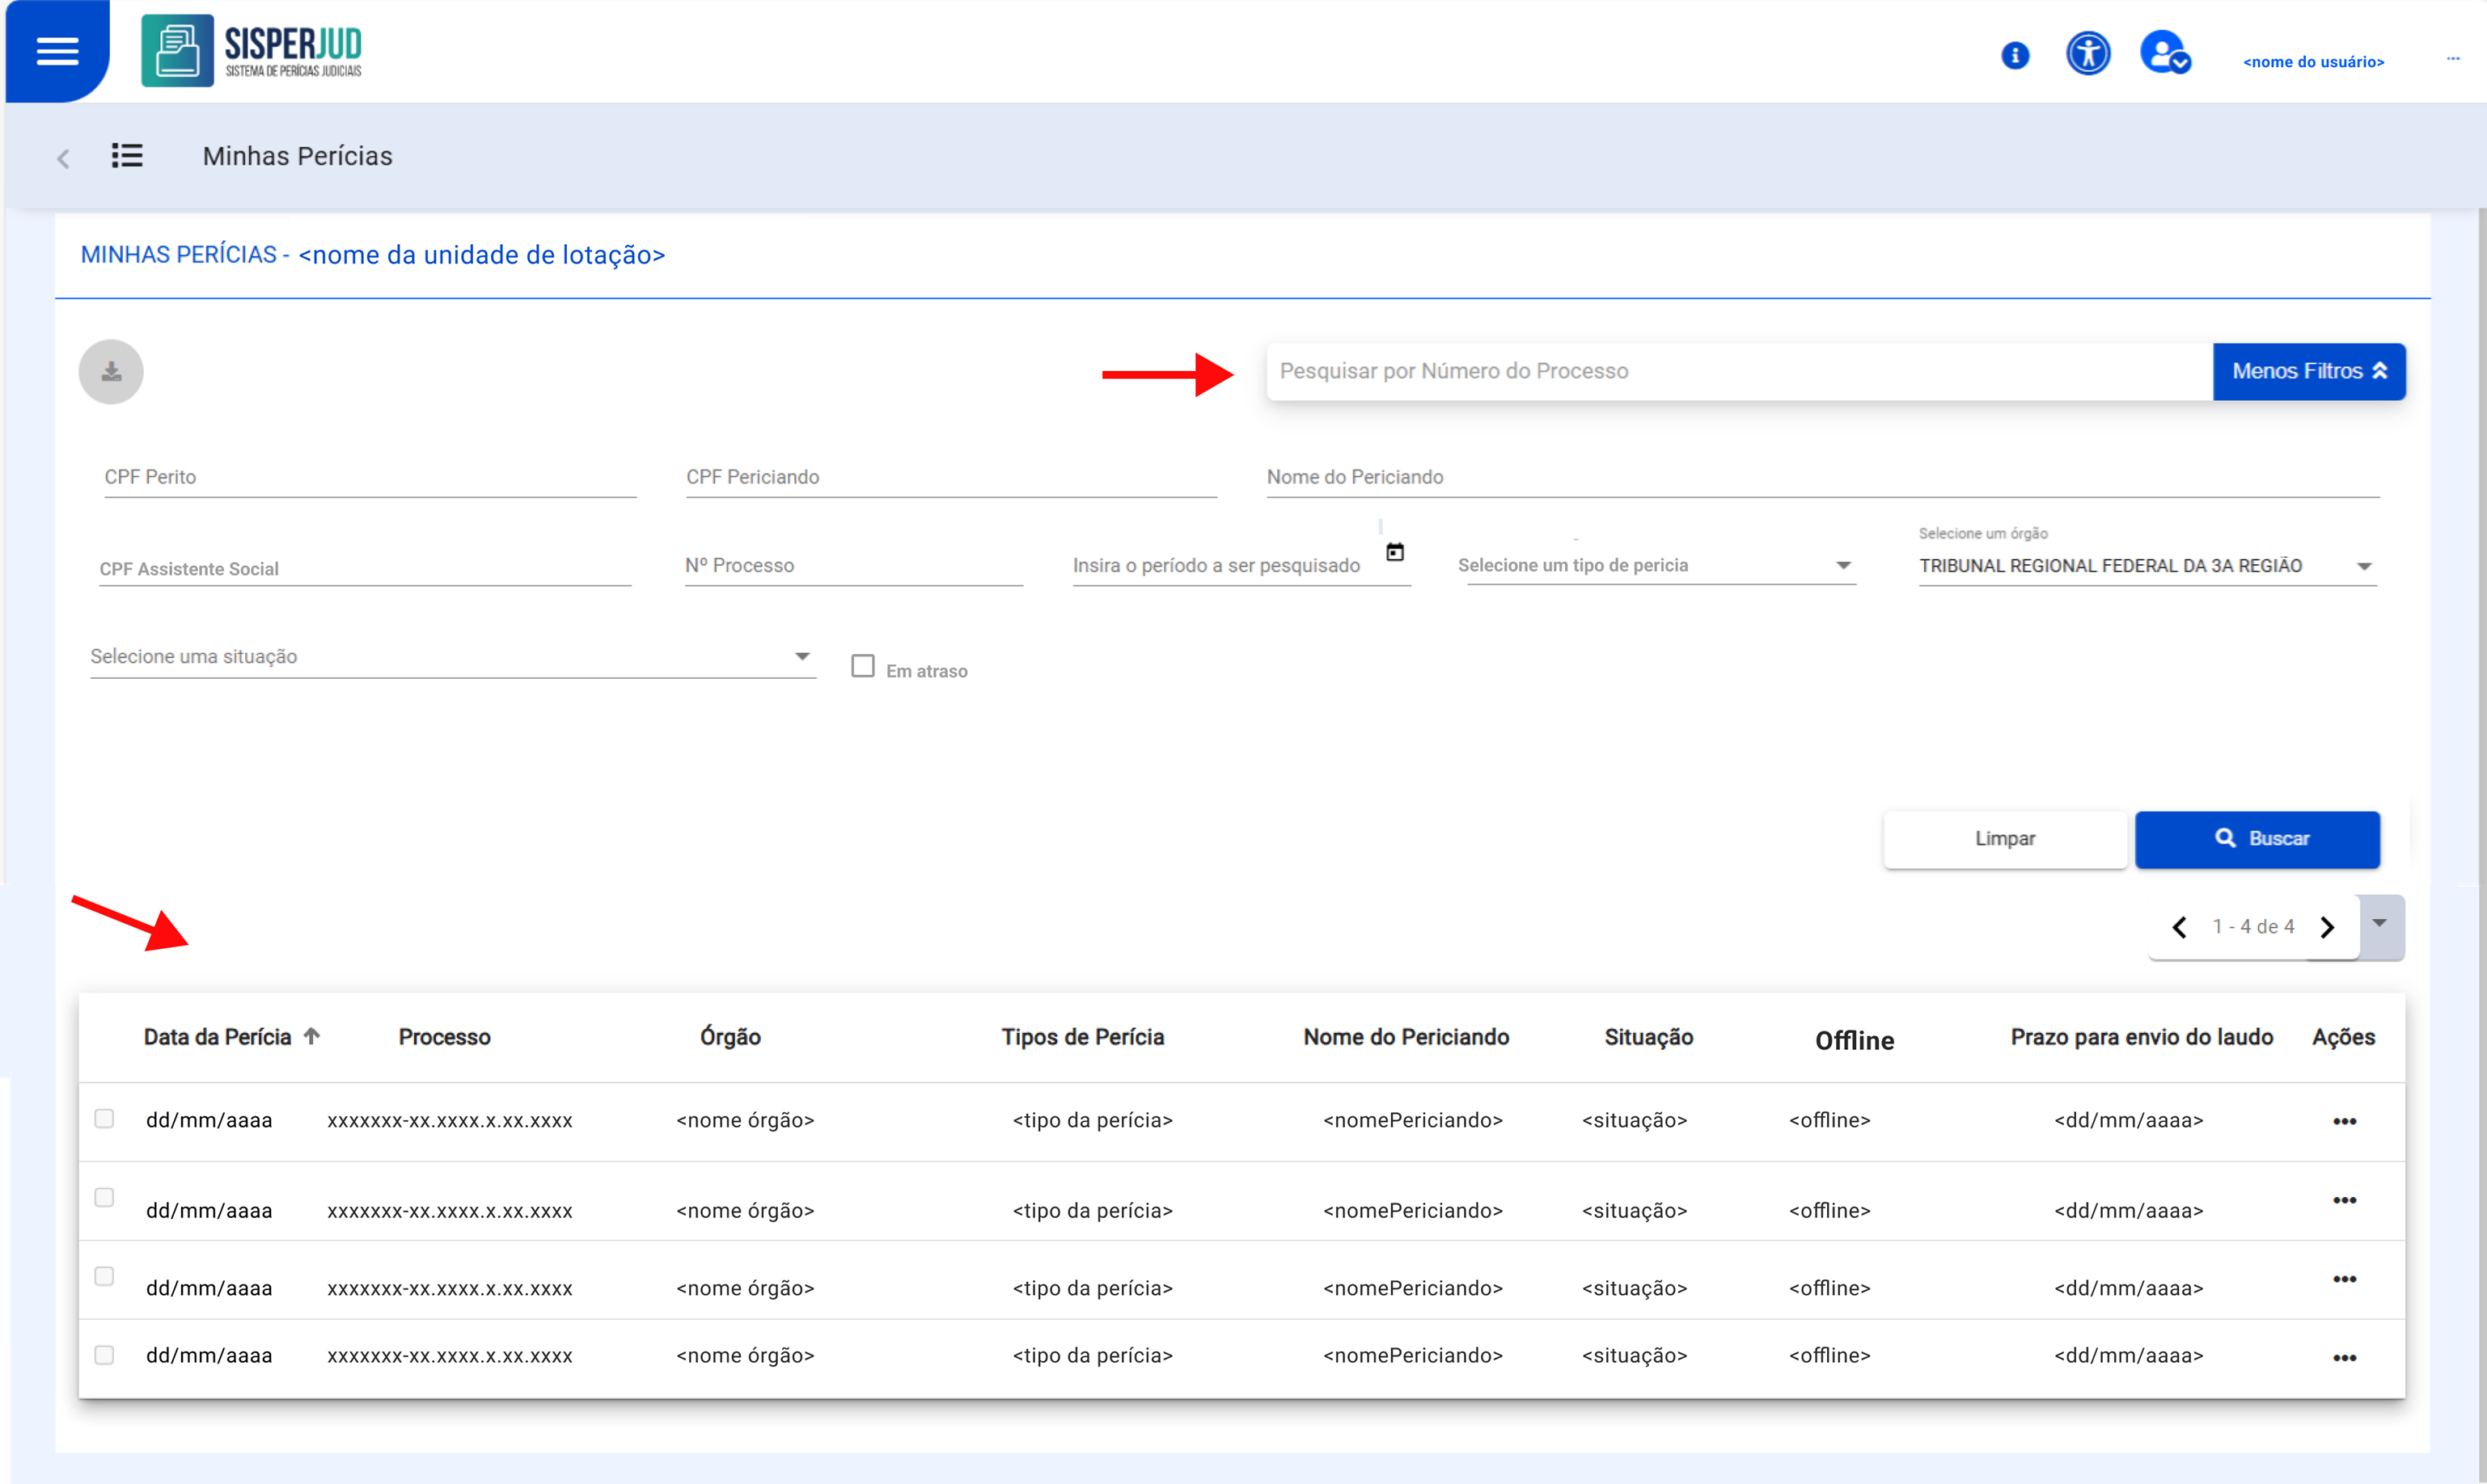
Task: Open actions menu for the first row
Action: coord(2343,1121)
